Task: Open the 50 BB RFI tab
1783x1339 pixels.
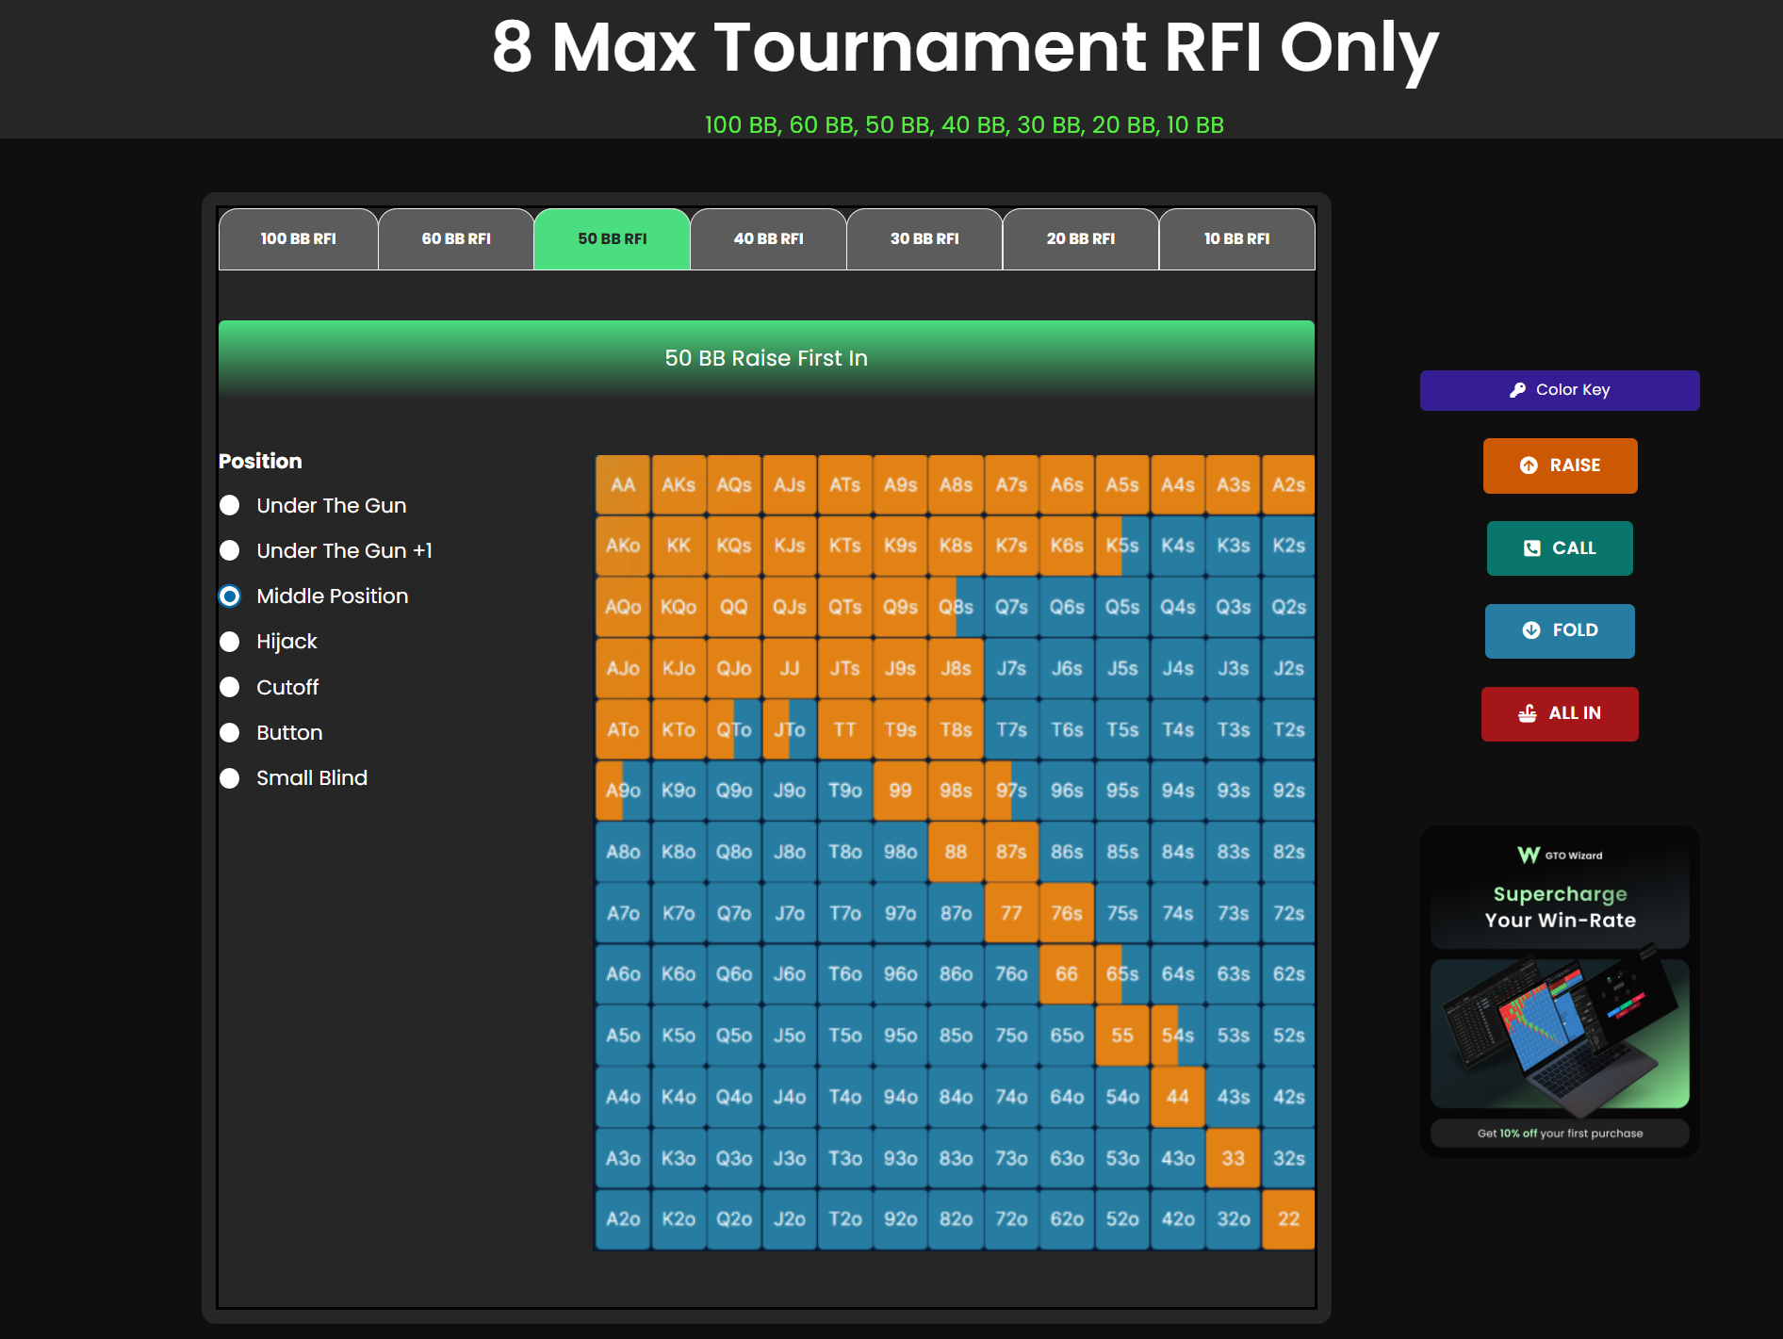Action: coord(613,239)
